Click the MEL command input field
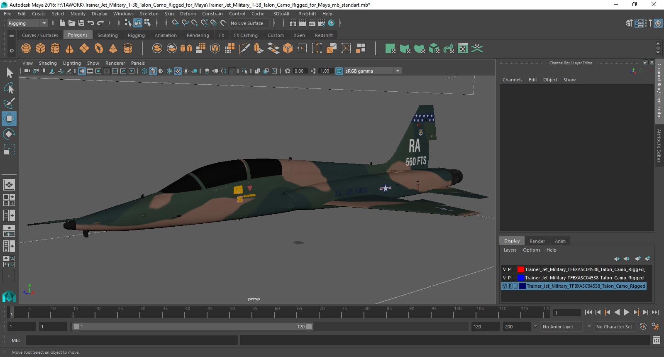The width and height of the screenshot is (664, 357). coord(132,340)
